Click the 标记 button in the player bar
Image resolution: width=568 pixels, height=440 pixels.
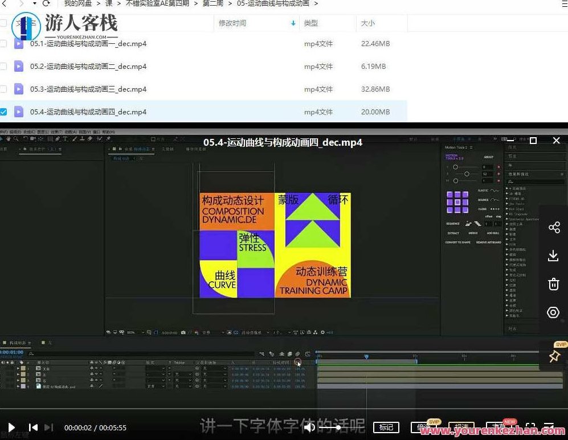point(386,427)
